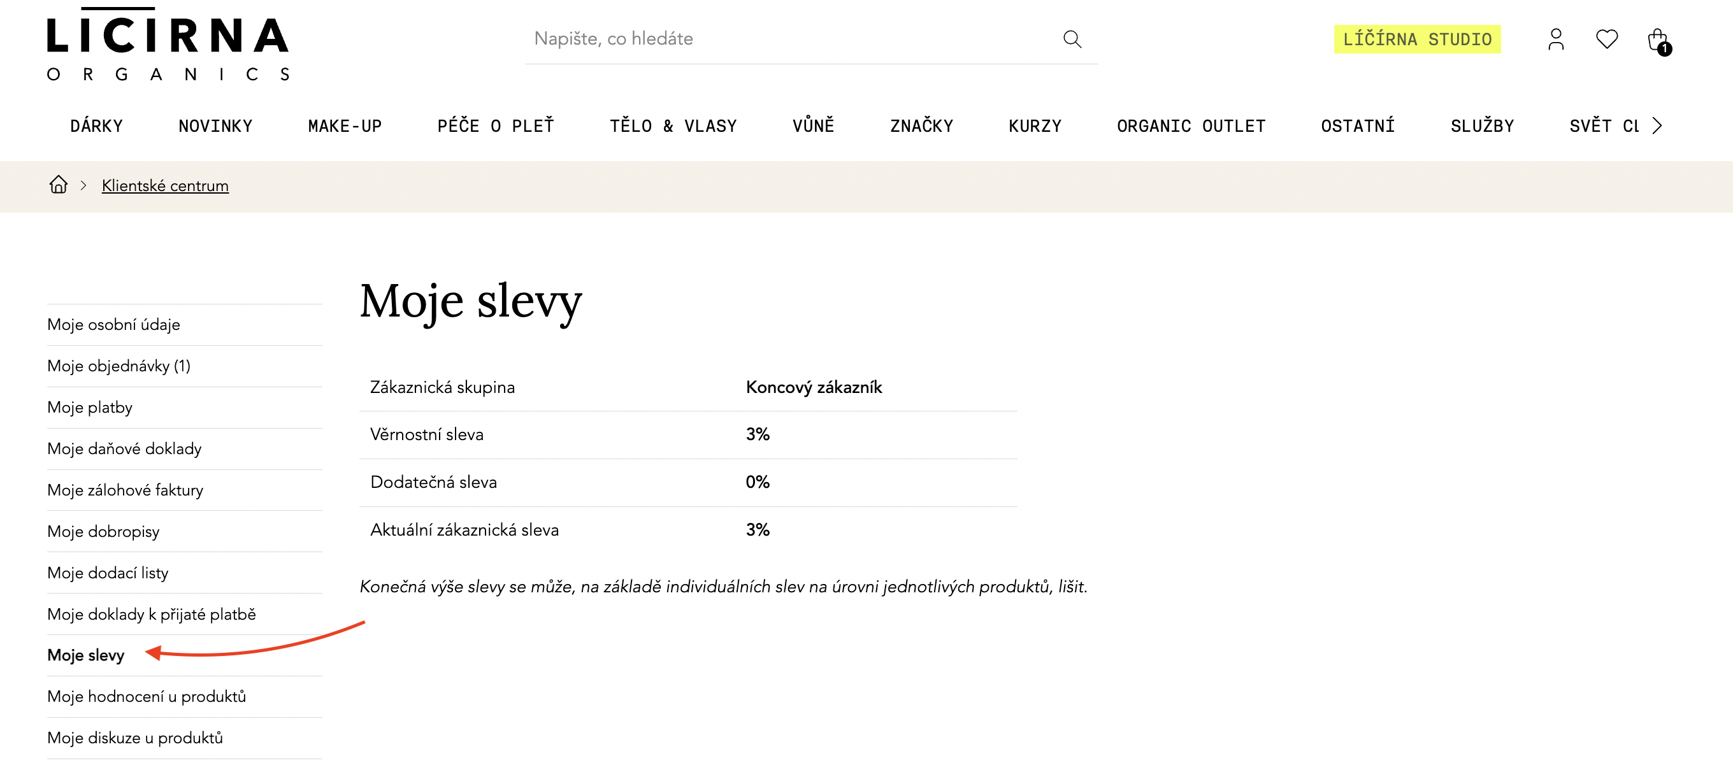Type in the search field
1733x770 pixels.
787,39
